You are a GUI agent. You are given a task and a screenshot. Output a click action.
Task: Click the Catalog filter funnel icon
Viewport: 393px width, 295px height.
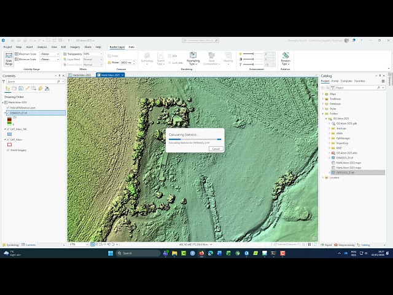click(x=333, y=88)
